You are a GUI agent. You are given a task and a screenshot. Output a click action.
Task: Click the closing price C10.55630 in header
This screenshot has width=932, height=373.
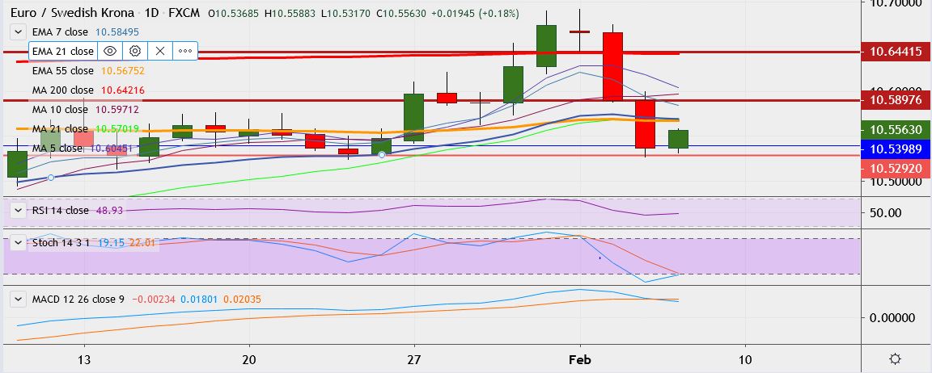click(x=401, y=12)
